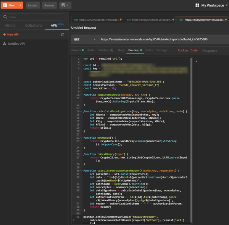Open the Tests tab
The height and width of the screenshot is (225, 229).
149,50
